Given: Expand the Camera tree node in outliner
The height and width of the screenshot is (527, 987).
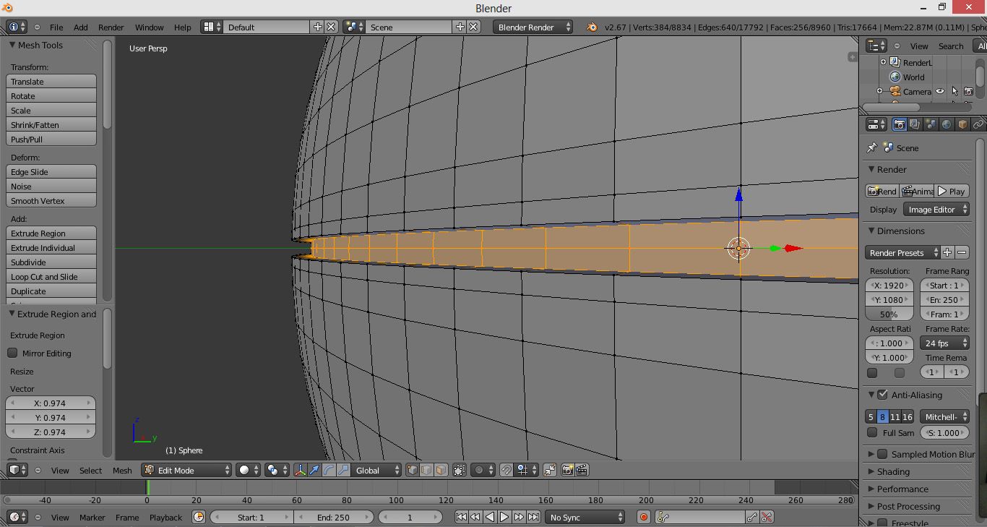Looking at the screenshot, I should [x=879, y=91].
